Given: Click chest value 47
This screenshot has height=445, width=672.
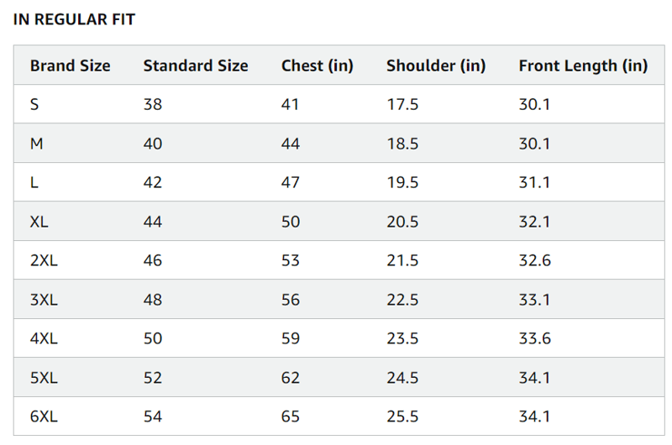Looking at the screenshot, I should pos(291,182).
